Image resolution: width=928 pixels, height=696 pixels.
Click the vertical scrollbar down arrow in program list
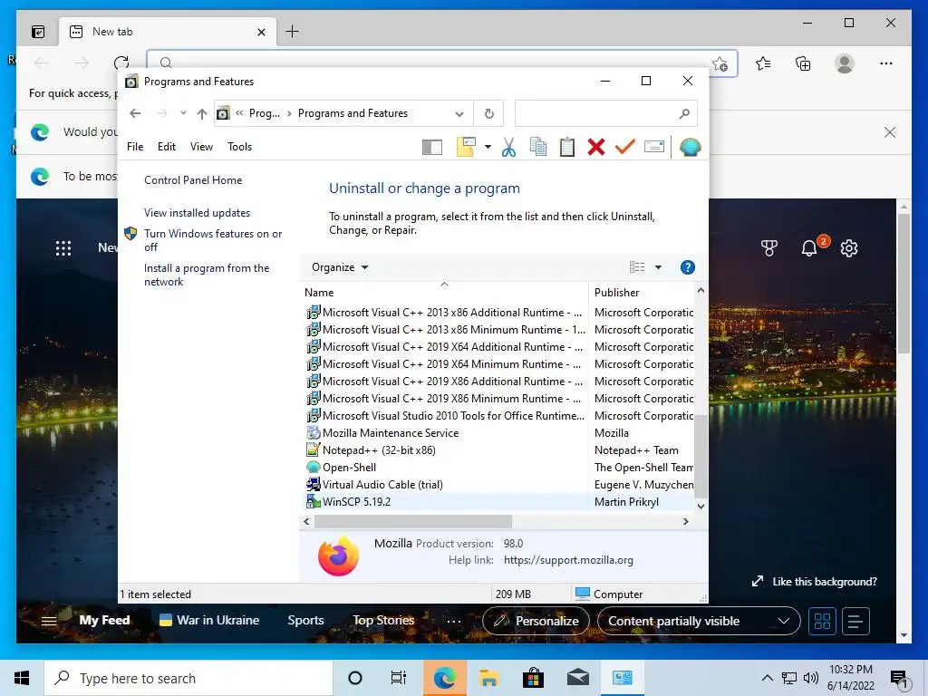click(701, 506)
